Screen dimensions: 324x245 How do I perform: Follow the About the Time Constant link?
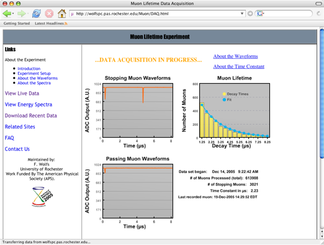point(239,66)
